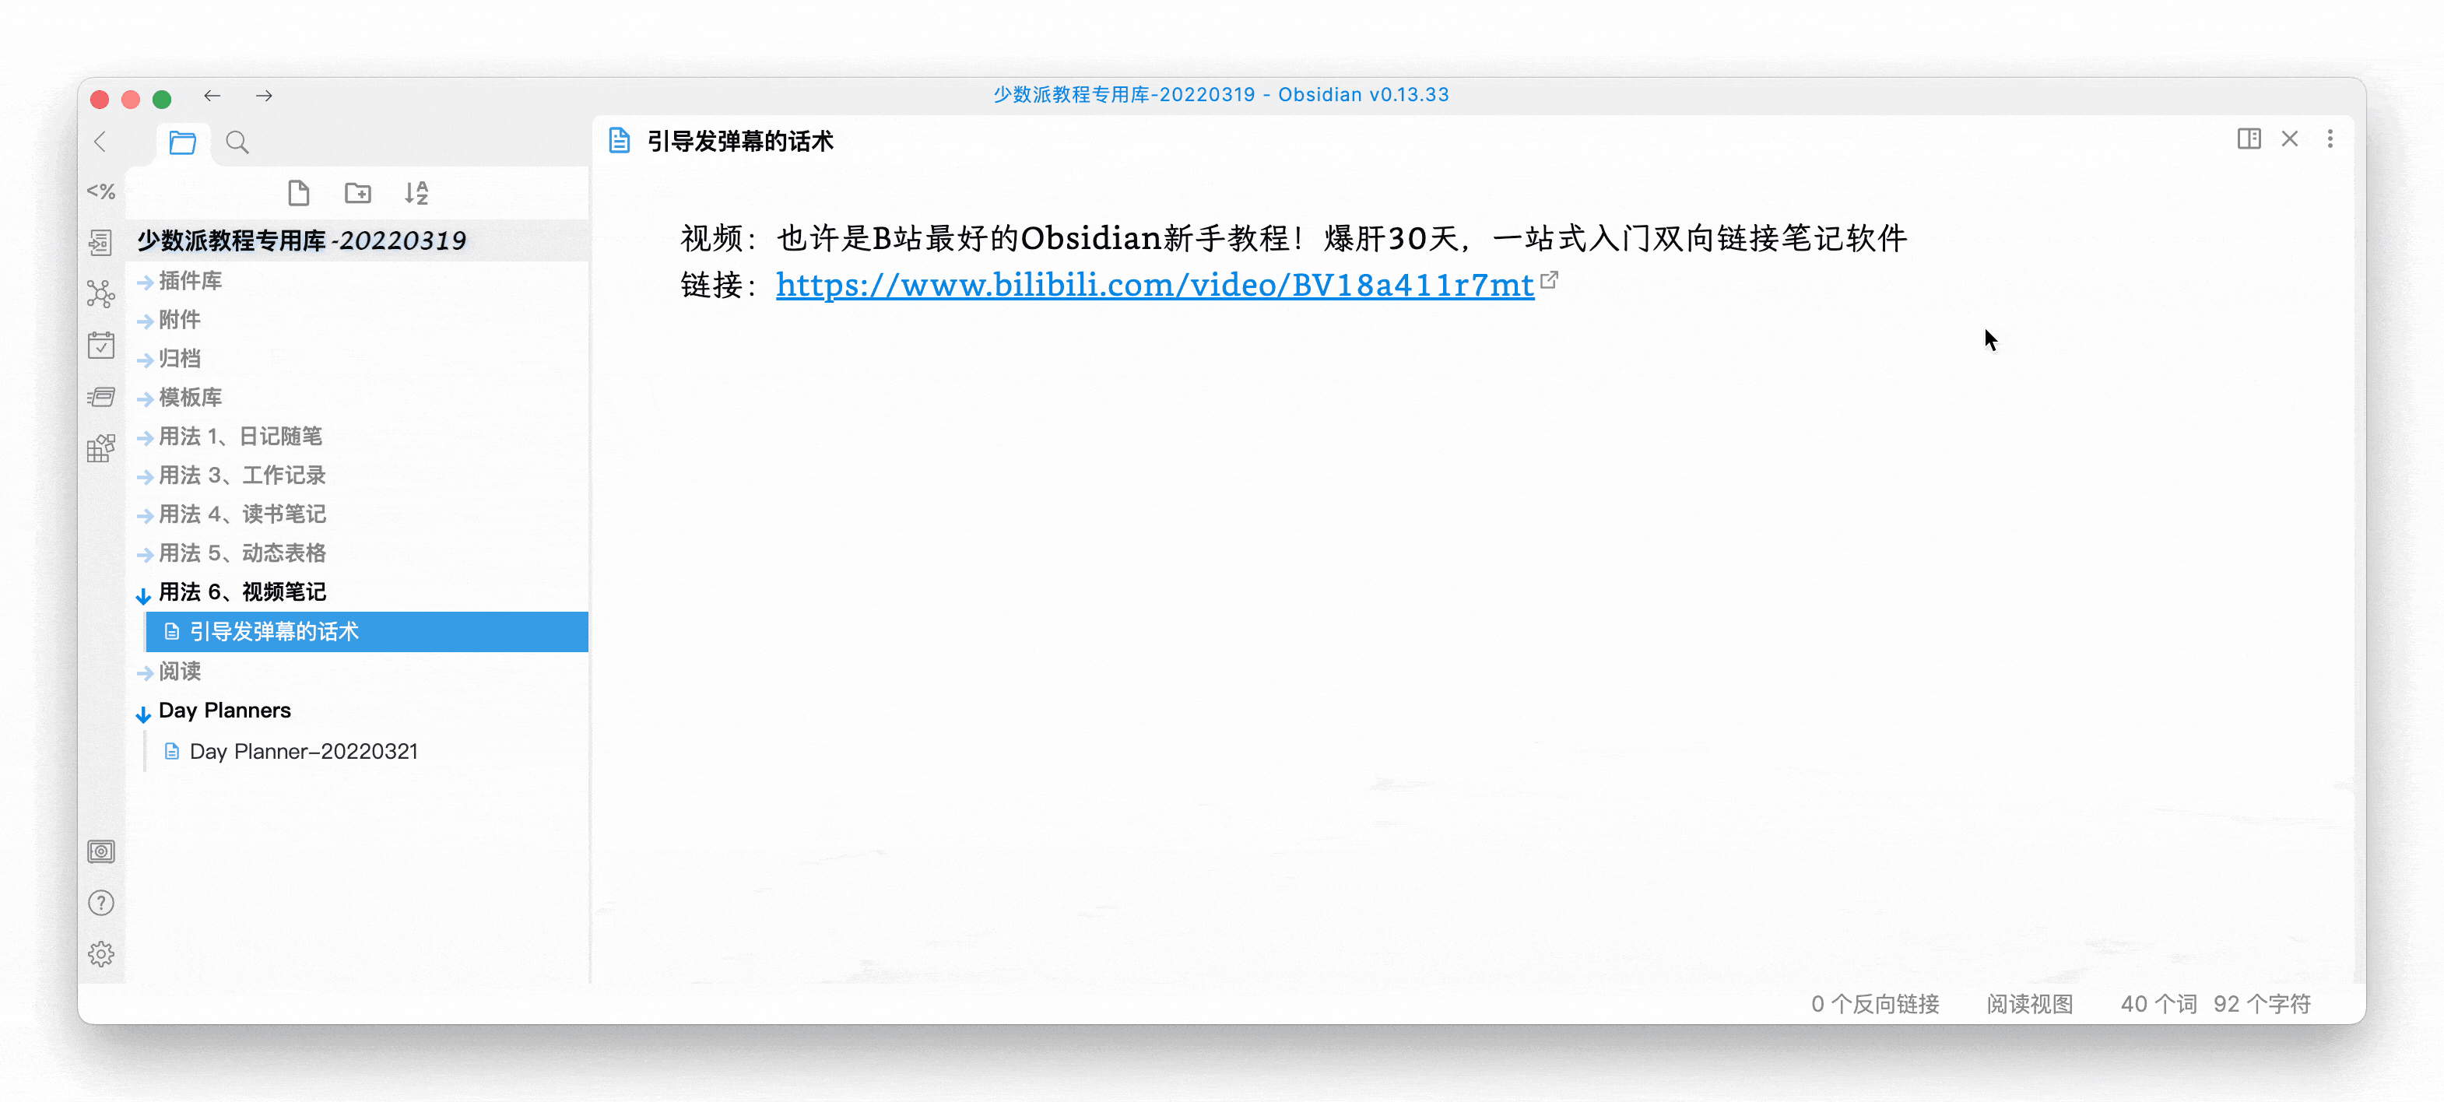Open the bilibili video link
The width and height of the screenshot is (2444, 1102).
pos(1154,286)
